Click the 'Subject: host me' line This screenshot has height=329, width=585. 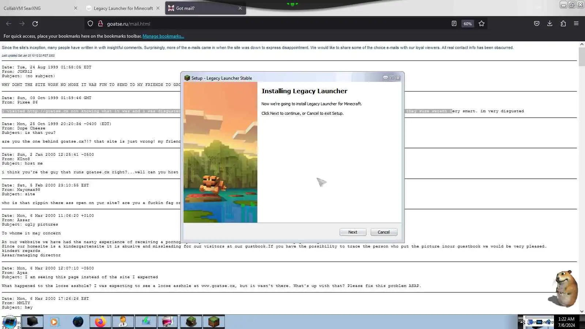[x=22, y=163]
